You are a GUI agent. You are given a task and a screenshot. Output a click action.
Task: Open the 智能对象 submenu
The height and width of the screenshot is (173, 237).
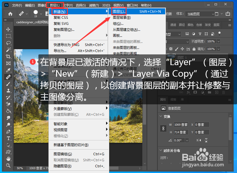point(79,124)
